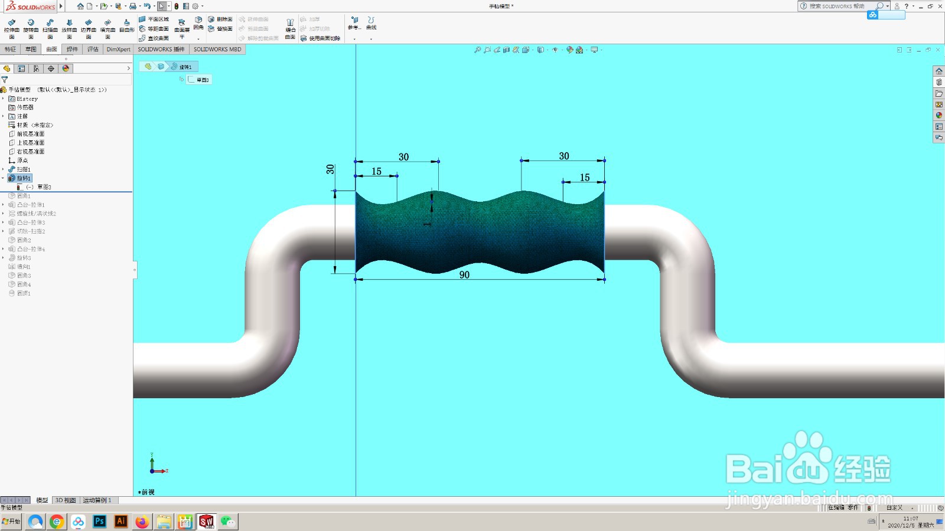Switch to the 运动算例 1 motion study tab

click(x=97, y=500)
